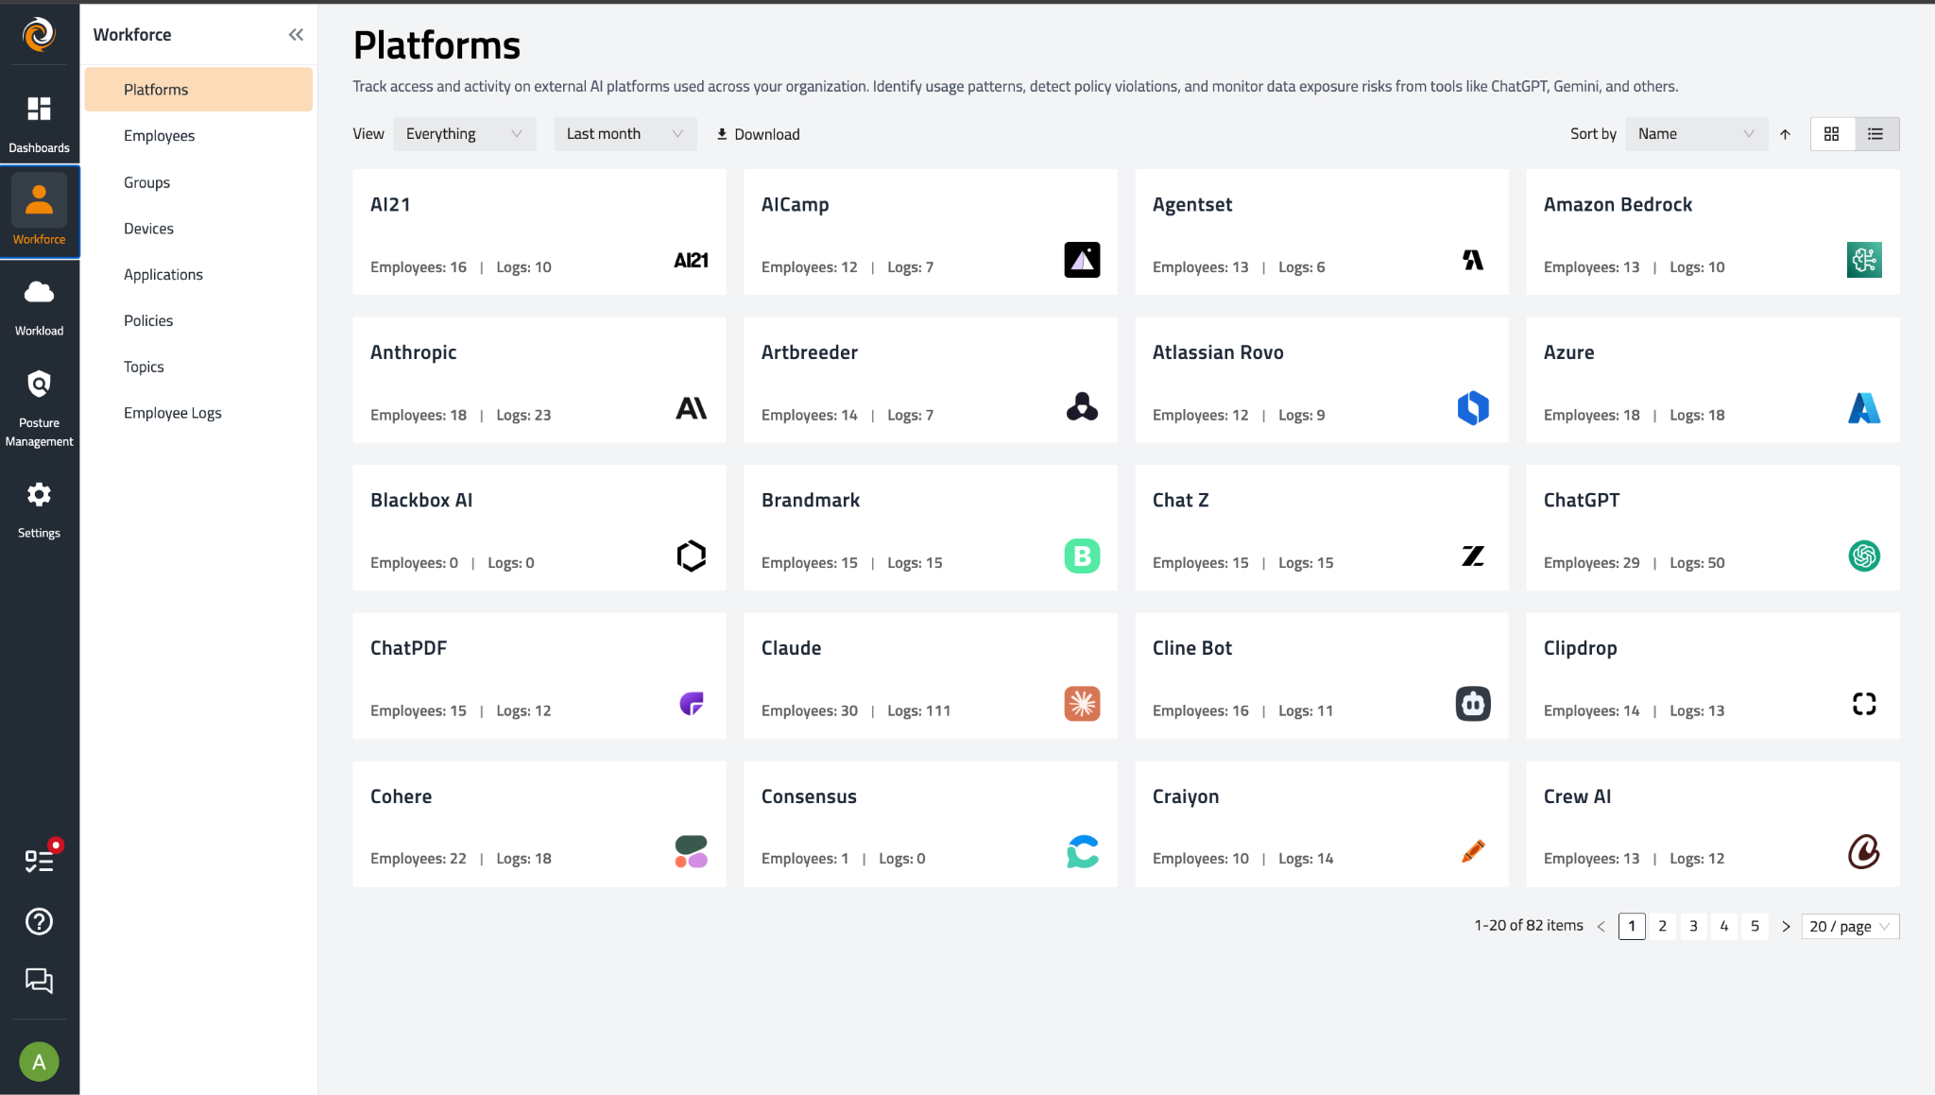The height and width of the screenshot is (1095, 1935).
Task: Open Applications in the Workforce menu
Action: click(x=198, y=275)
